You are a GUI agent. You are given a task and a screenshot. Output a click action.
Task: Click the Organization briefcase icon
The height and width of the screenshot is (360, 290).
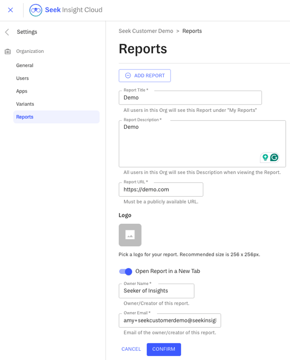8,51
